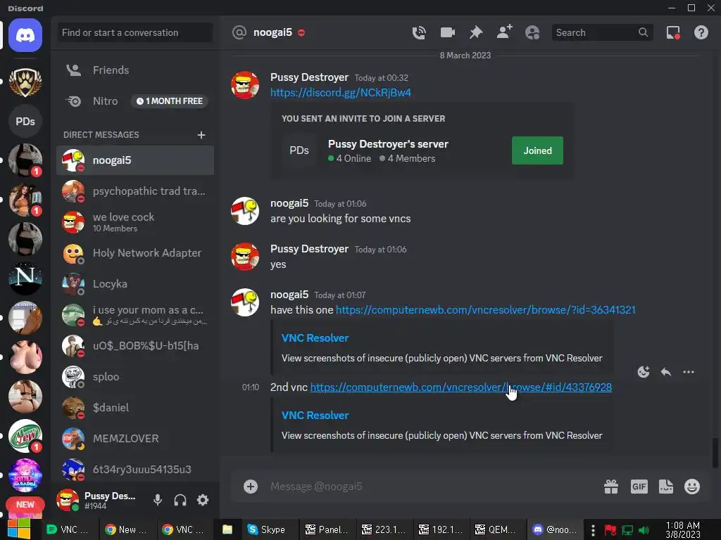Click the discord.gg/NCkRjBw4 invite link
Screen dimensions: 721x540
click(340, 93)
